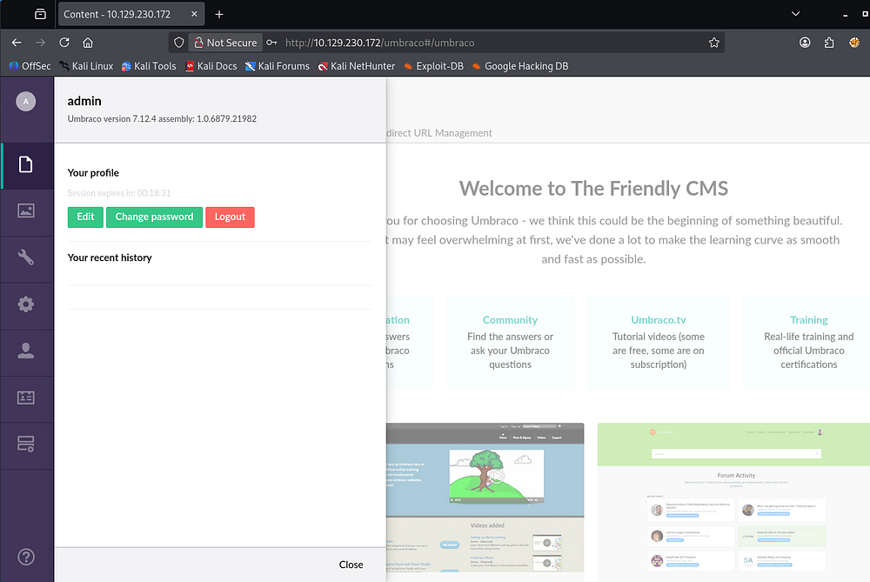Expand the list all tabs dropdown
870x582 pixels.
[x=795, y=15]
